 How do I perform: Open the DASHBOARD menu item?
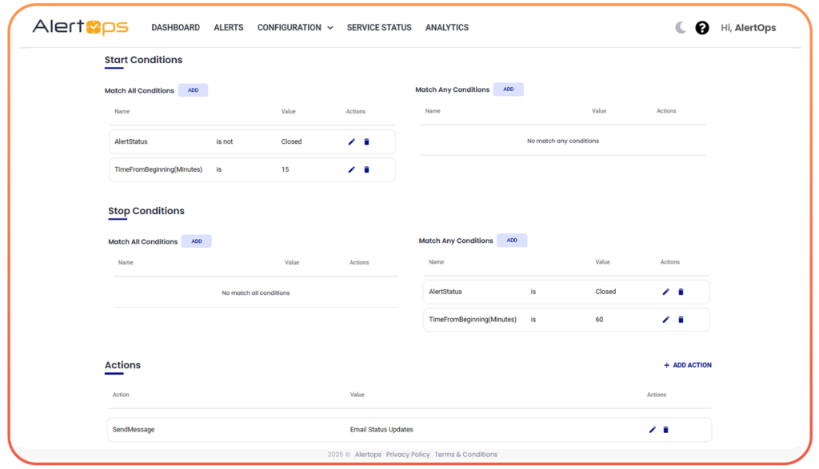(175, 27)
